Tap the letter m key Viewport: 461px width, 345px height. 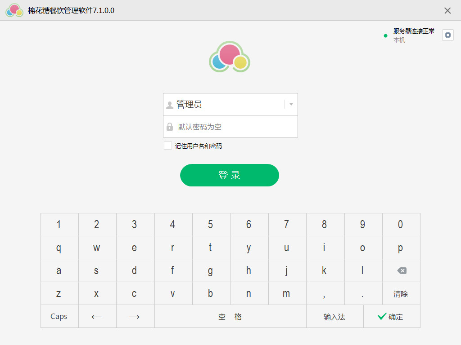pyautogui.click(x=288, y=293)
